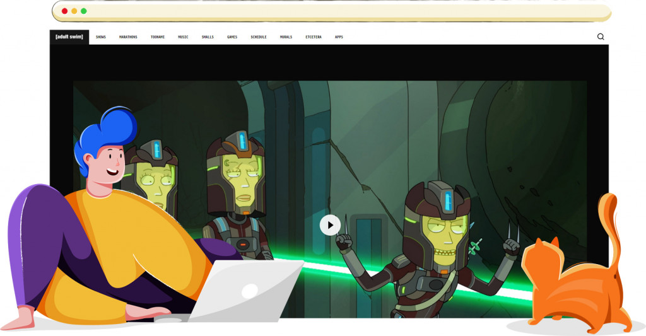Open the [adult swim] home logo
646x336 pixels.
coord(69,37)
